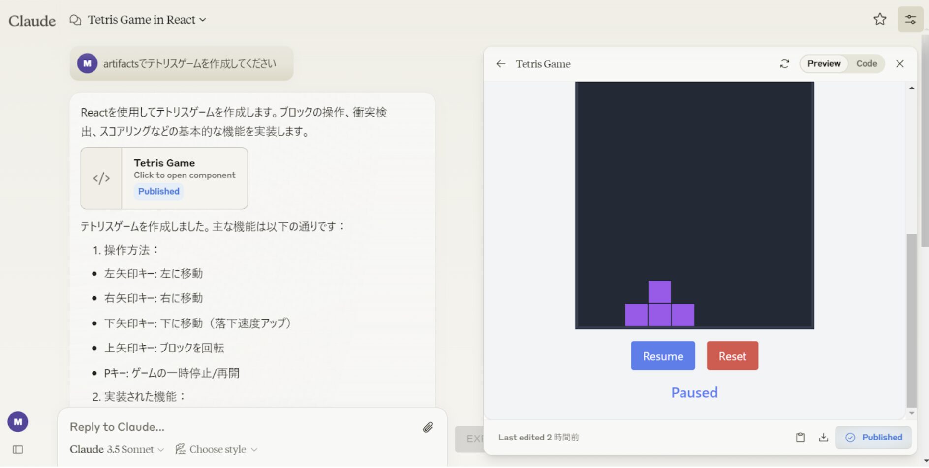Viewport: 929px width, 468px height.
Task: Open the Tetris Game component card
Action: 164,178
